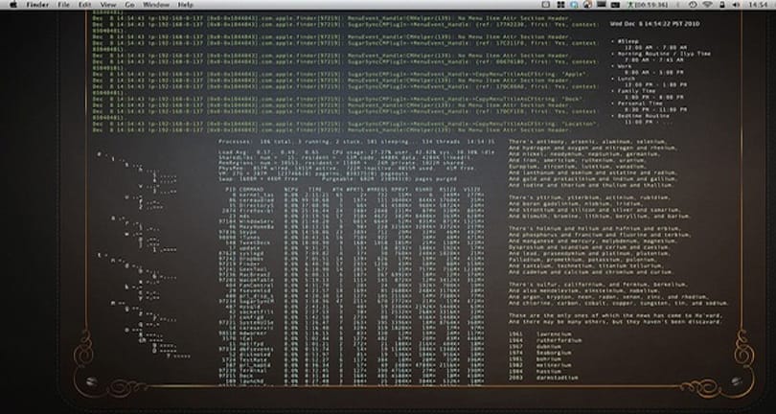The height and width of the screenshot is (414, 776).
Task: Click the 14:54 menu bar clock
Action: [758, 5]
